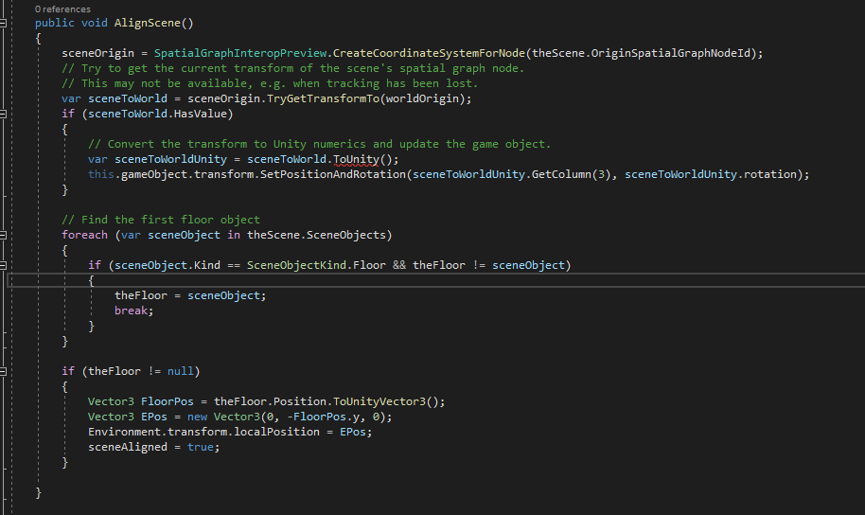Screen dimensions: 865x515
Task: Click the 'Find the first floor object' comment
Action: click(161, 220)
